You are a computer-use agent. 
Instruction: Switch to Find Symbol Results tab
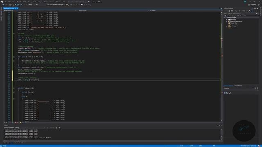(x=20, y=143)
